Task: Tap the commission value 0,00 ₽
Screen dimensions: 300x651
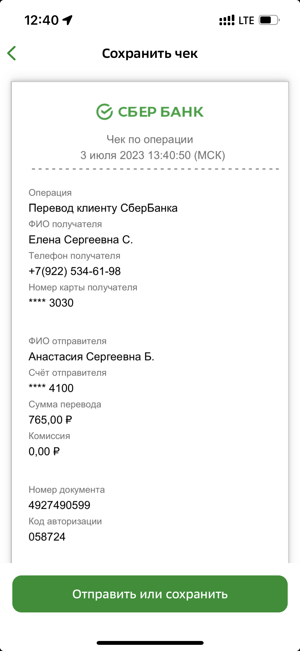Action: 44,451
